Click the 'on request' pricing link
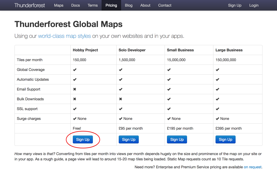The width and height of the screenshot is (277, 172). pos(252,167)
